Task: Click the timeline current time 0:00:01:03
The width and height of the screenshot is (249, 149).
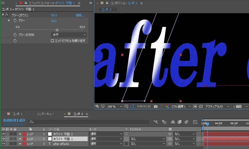Action: pos(14,120)
